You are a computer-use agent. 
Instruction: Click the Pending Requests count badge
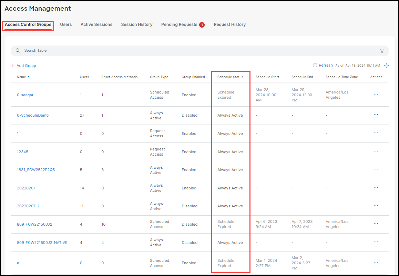202,24
